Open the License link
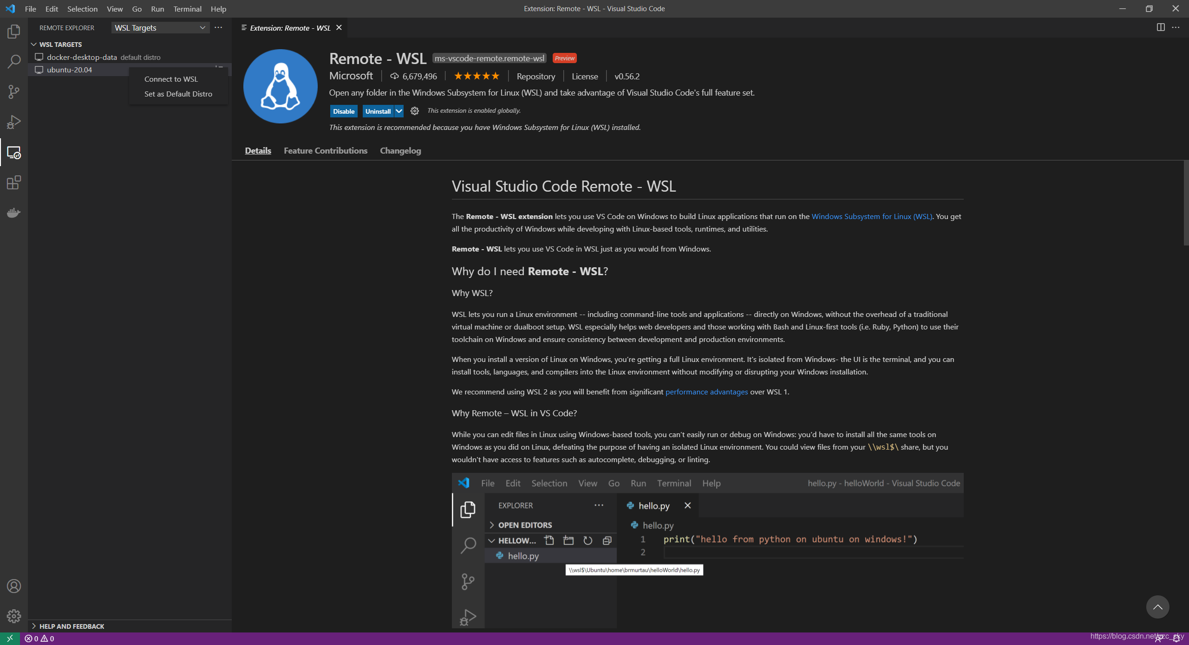 (585, 77)
